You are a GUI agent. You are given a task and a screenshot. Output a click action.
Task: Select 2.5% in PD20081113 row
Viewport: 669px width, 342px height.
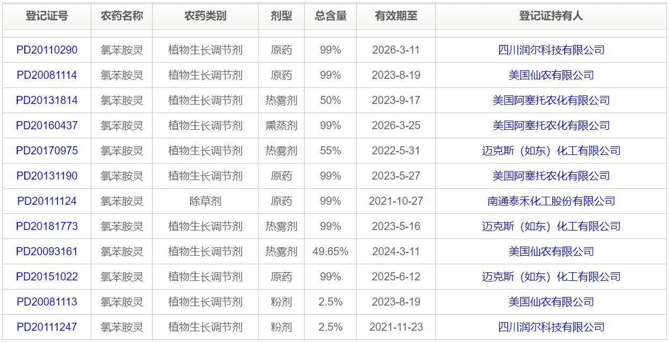point(330,302)
